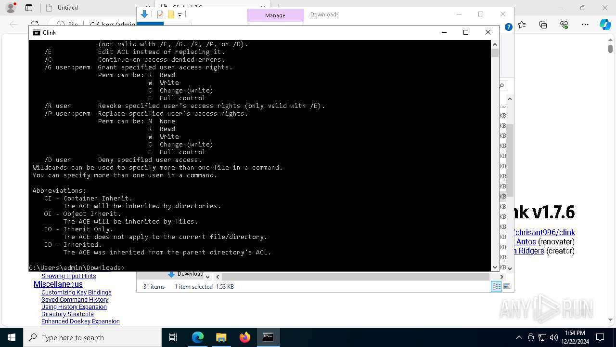Open the Edge profile avatar icon
Viewport: 616px width, 347px height.
point(11,8)
